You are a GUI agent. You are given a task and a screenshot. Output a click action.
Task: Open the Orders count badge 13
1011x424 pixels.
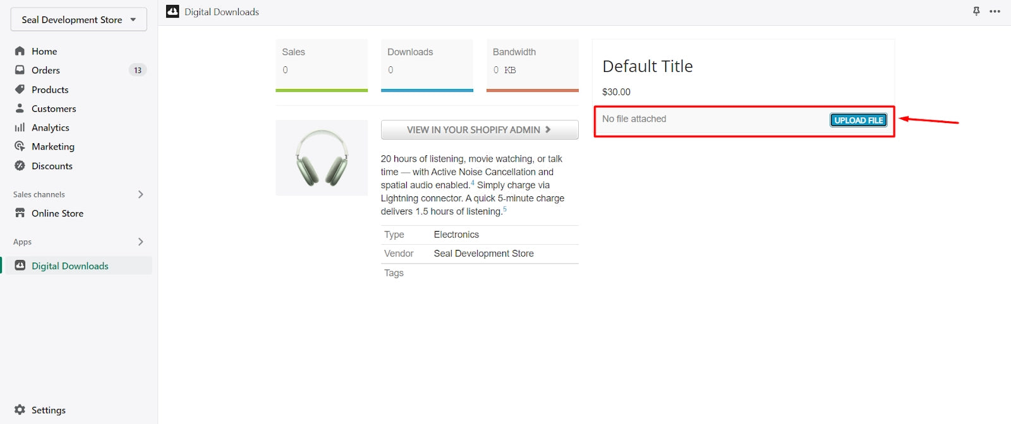click(137, 70)
